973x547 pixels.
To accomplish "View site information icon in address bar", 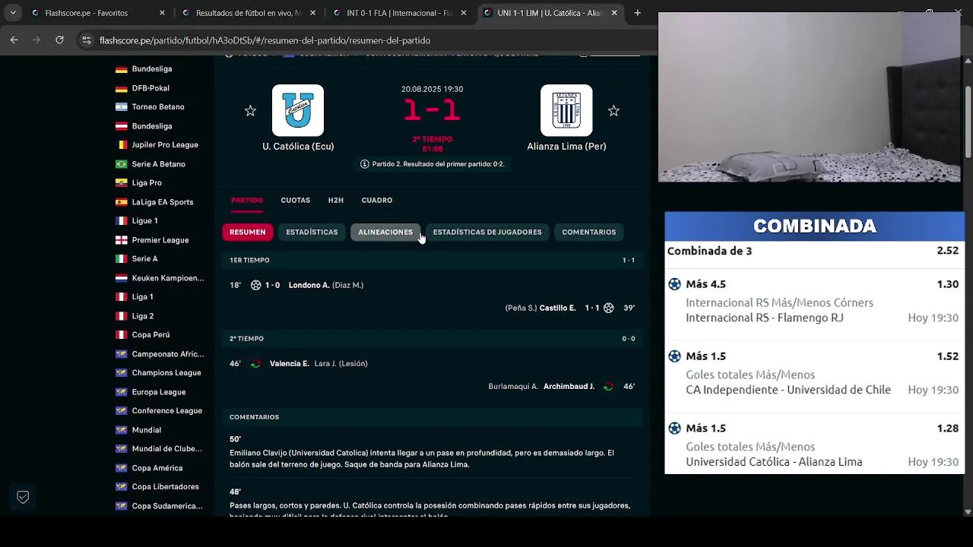I will coord(86,40).
